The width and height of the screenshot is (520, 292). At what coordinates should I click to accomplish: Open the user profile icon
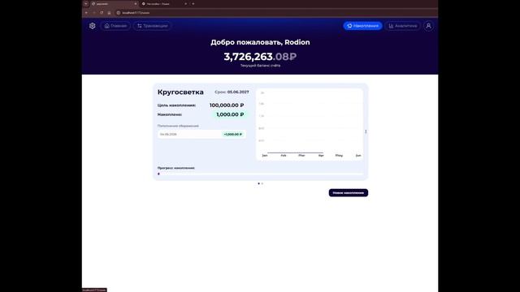click(x=428, y=26)
